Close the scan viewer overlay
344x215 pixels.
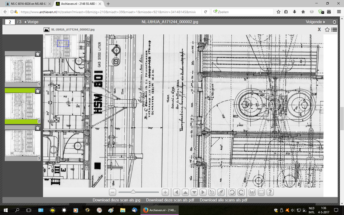coord(335,22)
